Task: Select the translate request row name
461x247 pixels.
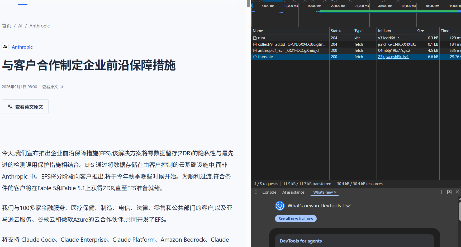Action: pyautogui.click(x=265, y=57)
